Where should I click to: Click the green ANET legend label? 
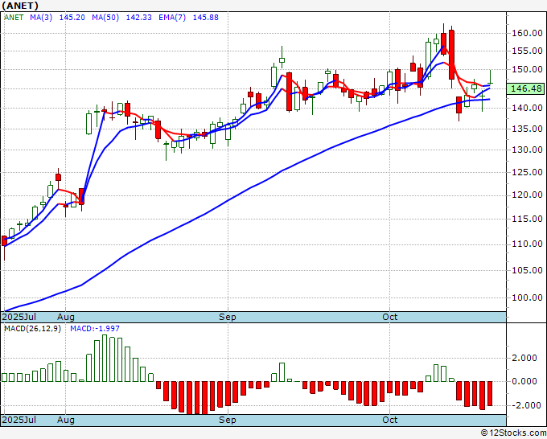14,18
